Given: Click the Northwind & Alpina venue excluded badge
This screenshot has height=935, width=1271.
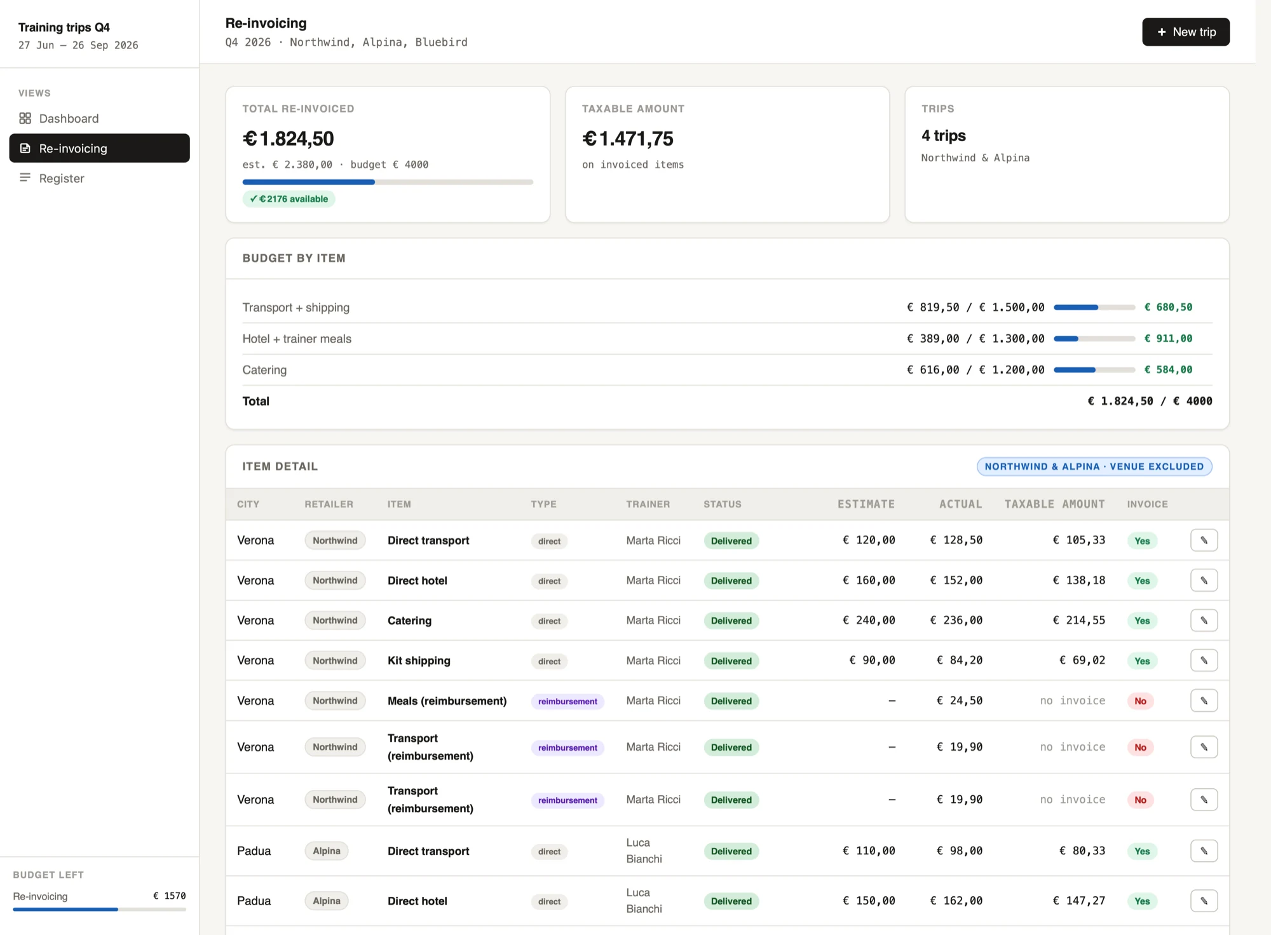Looking at the screenshot, I should [x=1094, y=467].
